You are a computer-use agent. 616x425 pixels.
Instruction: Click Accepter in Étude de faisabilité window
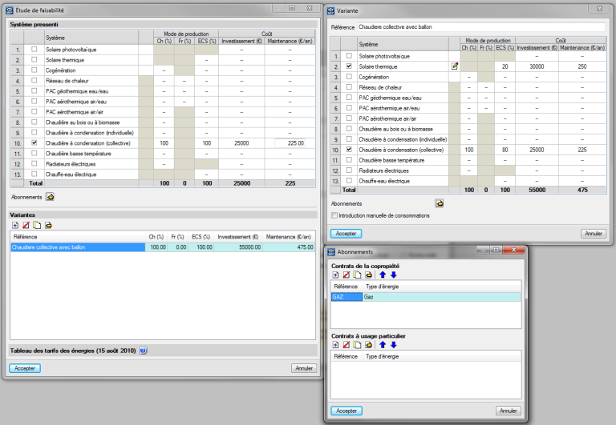coord(25,368)
